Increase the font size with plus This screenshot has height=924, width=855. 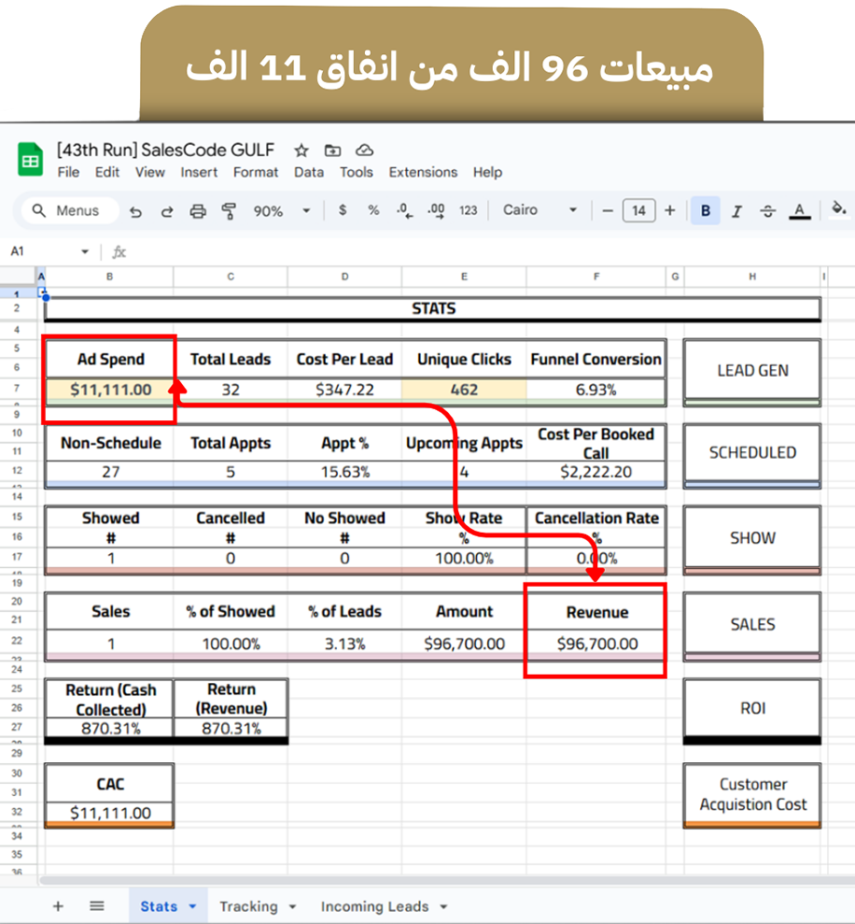pyautogui.click(x=669, y=210)
